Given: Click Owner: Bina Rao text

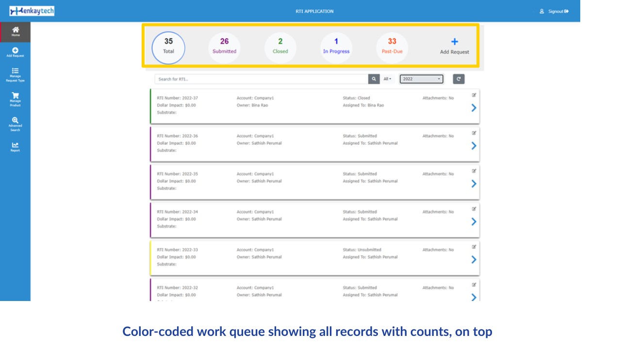Looking at the screenshot, I should click(252, 105).
